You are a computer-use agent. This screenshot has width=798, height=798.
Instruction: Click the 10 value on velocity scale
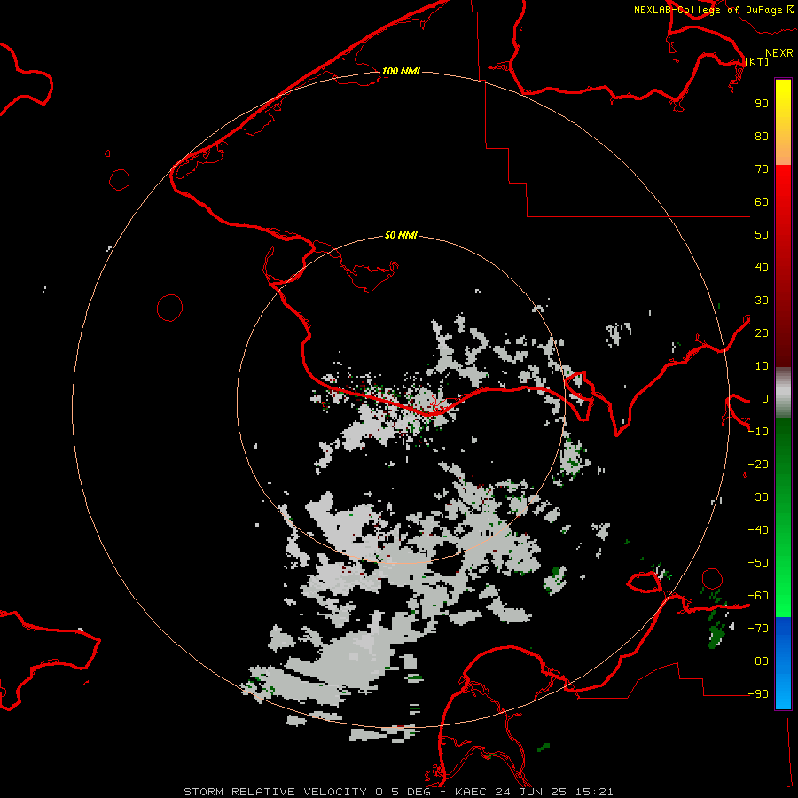pyautogui.click(x=762, y=366)
